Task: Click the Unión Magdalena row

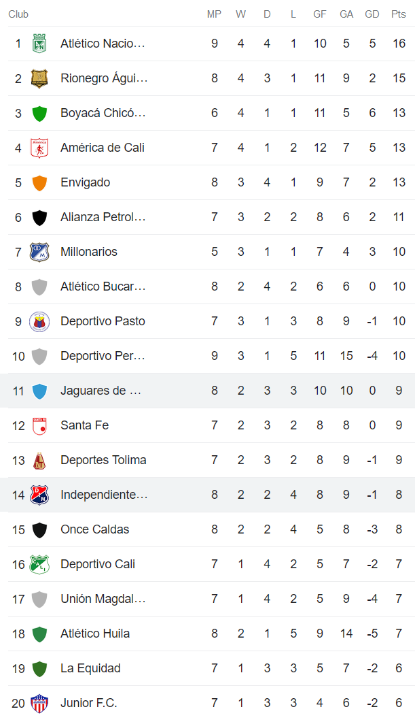Action: (204, 598)
